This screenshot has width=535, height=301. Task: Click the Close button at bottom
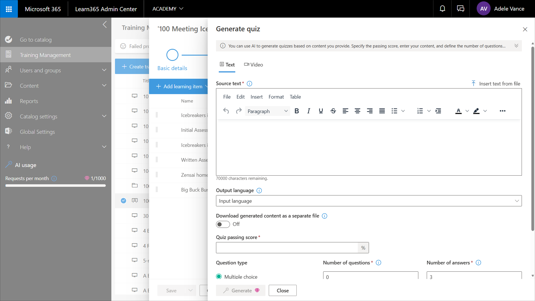[x=282, y=290]
